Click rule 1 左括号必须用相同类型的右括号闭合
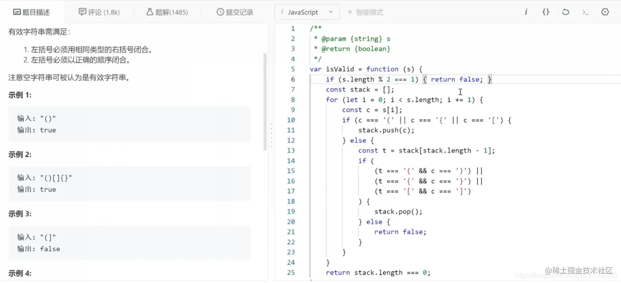The height and width of the screenshot is (283, 621). click(91, 50)
